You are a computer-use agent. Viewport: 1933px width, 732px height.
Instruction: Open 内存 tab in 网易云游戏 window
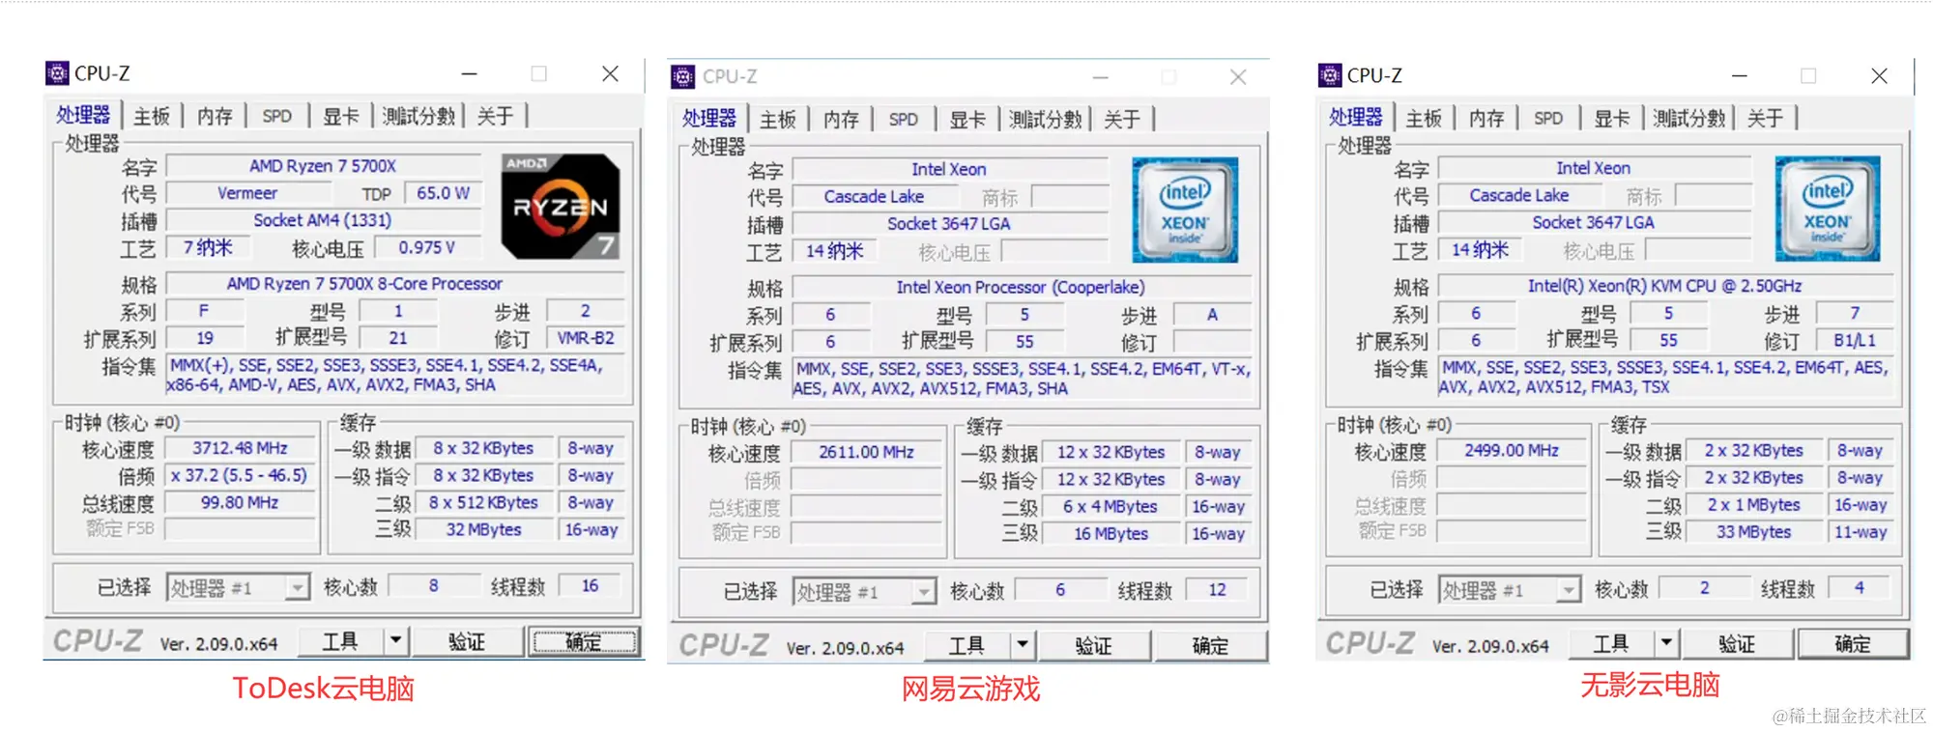[841, 120]
